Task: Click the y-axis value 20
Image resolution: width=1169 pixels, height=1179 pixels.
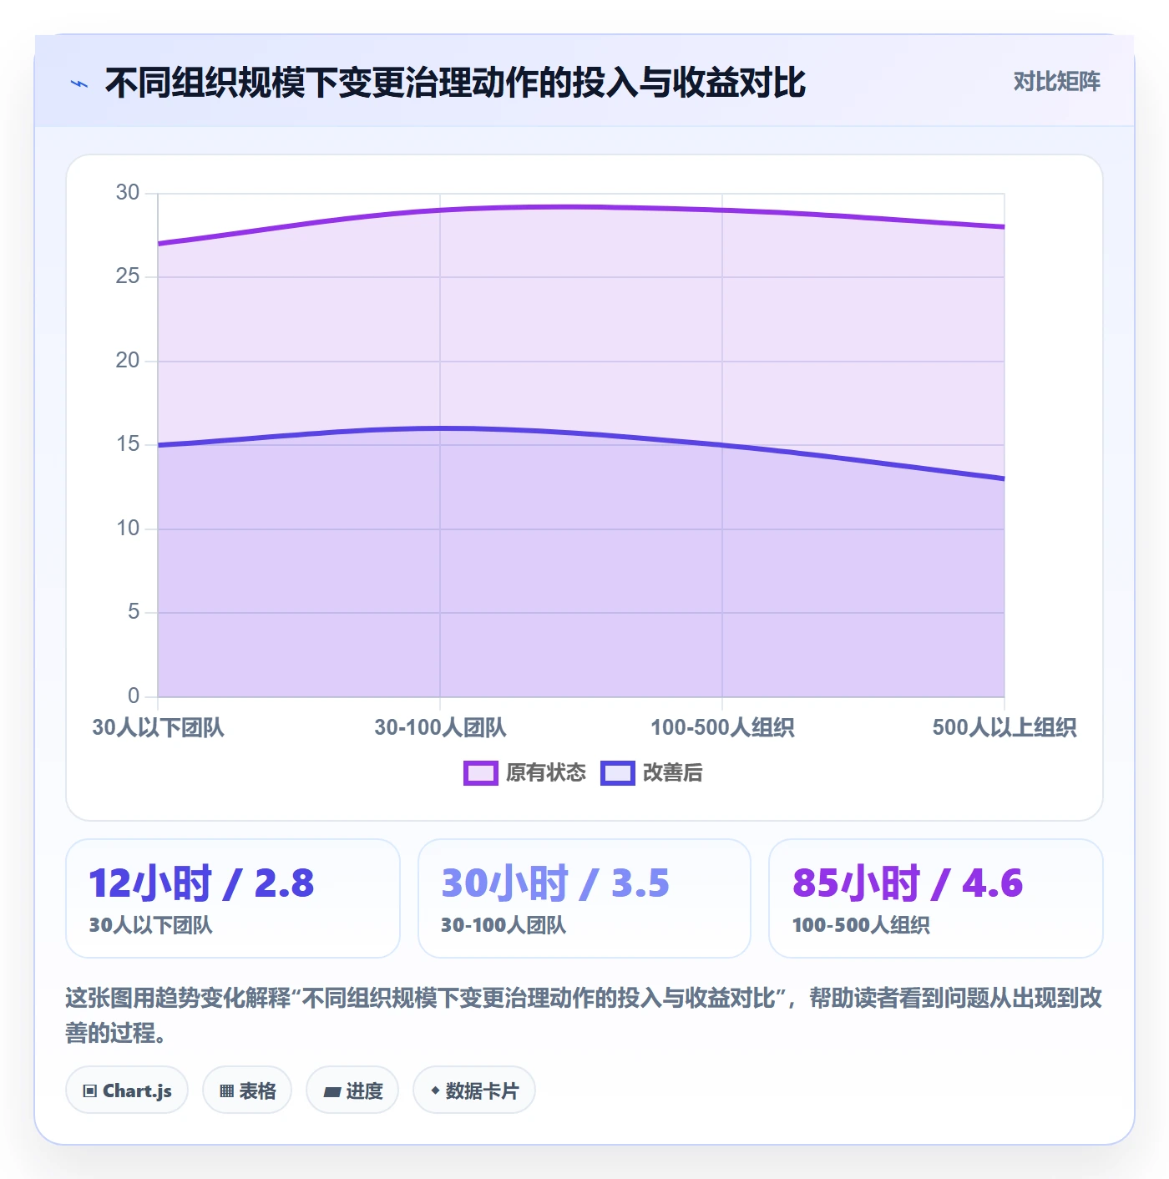Action: tap(128, 361)
